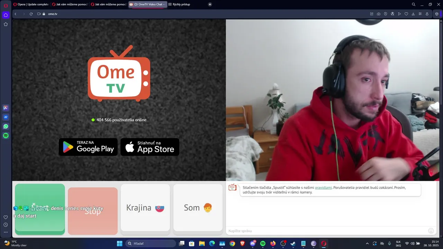Screen dimensions: 443x249
Task: Open the profile account icon
Action: click(427, 14)
